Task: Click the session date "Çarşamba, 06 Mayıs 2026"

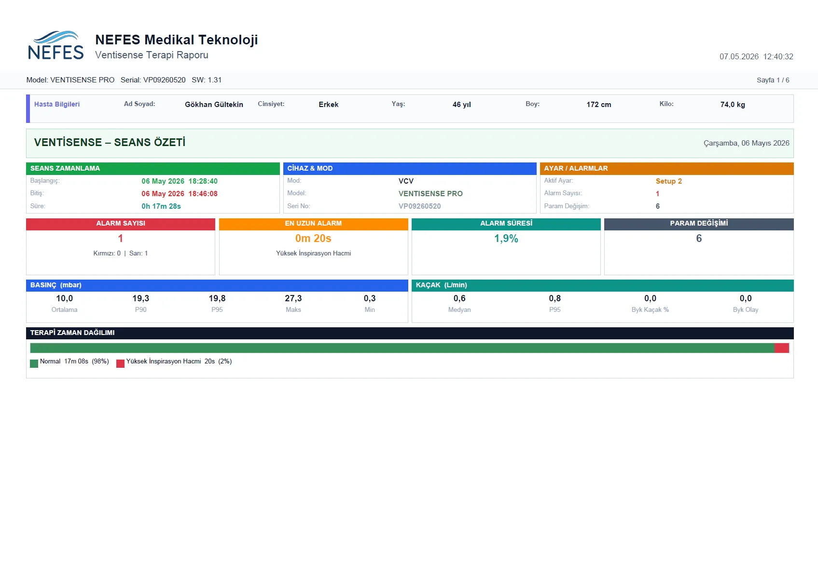Action: coord(747,143)
